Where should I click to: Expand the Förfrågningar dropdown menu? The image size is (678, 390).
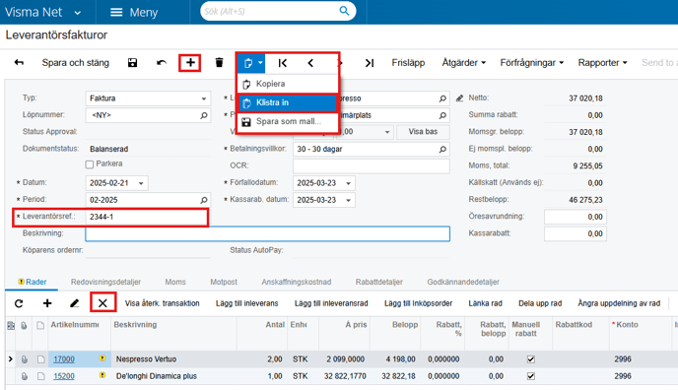[532, 63]
